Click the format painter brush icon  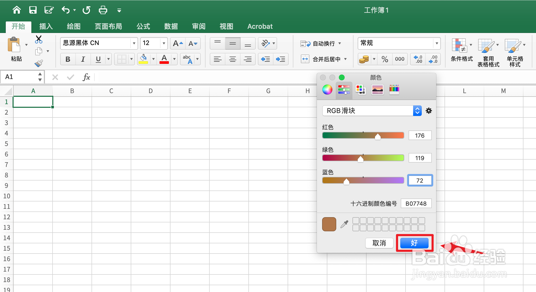(x=39, y=63)
